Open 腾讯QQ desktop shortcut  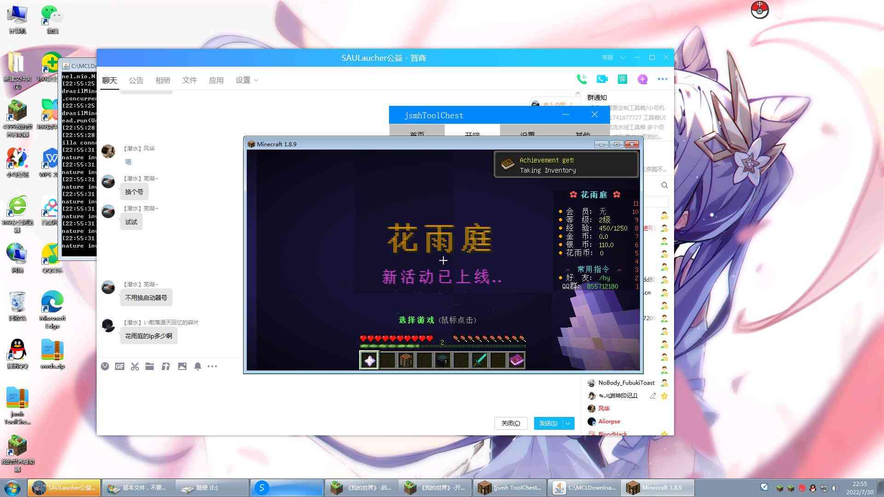coord(17,354)
